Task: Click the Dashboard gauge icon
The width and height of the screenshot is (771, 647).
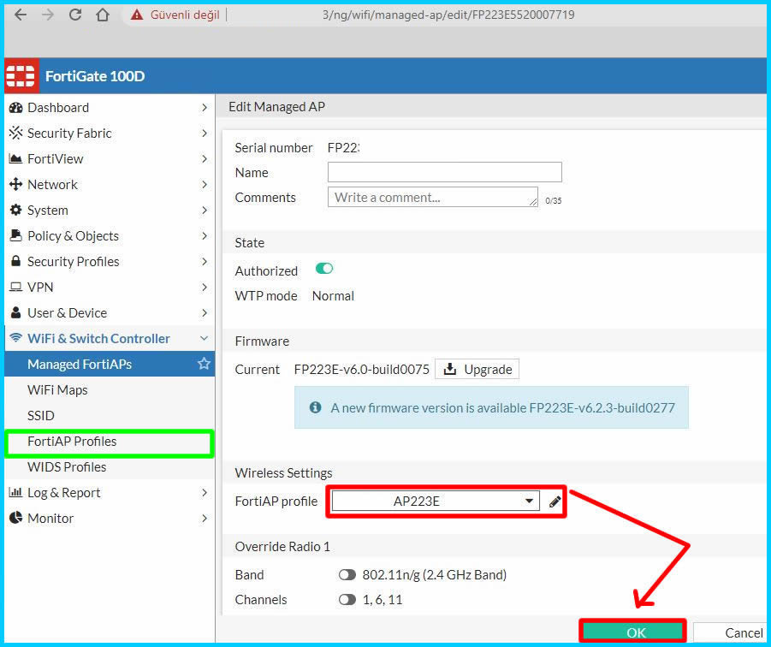Action: coord(15,108)
